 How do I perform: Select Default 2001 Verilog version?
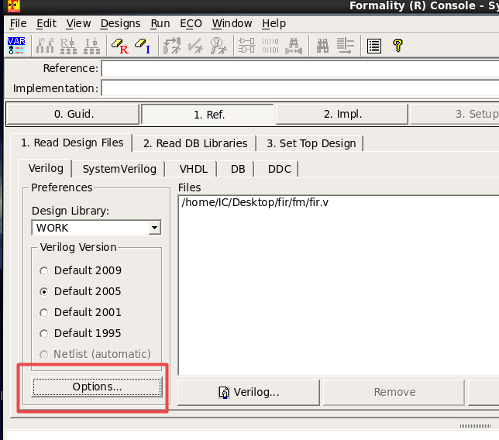pos(44,313)
